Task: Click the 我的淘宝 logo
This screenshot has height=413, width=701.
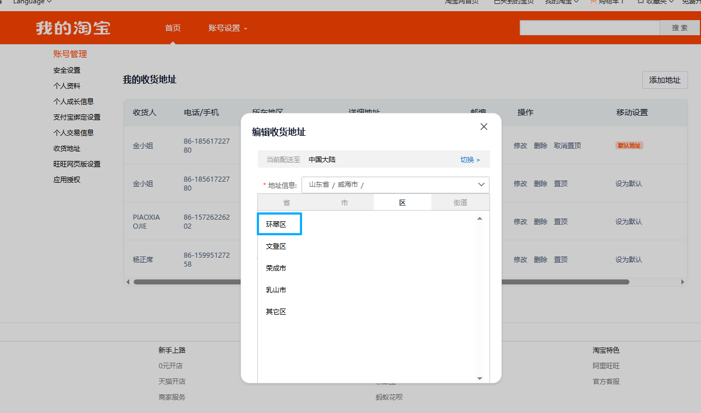Action: pos(73,28)
